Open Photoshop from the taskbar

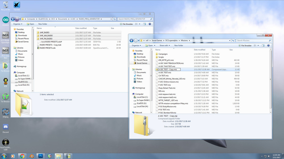(41, 156)
